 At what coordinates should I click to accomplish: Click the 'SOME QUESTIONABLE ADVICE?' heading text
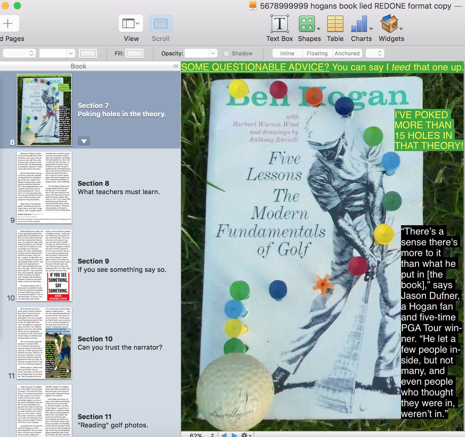255,67
